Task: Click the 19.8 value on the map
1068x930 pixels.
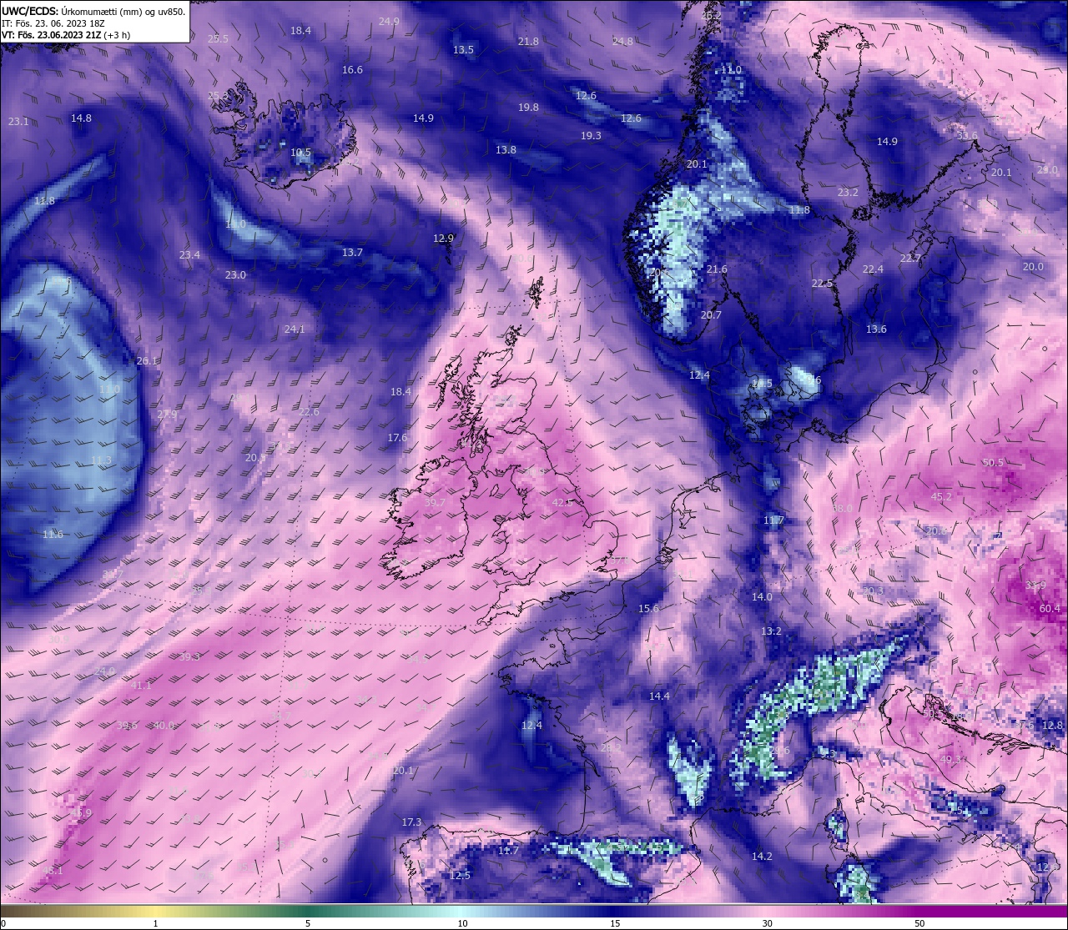Action: point(528,108)
